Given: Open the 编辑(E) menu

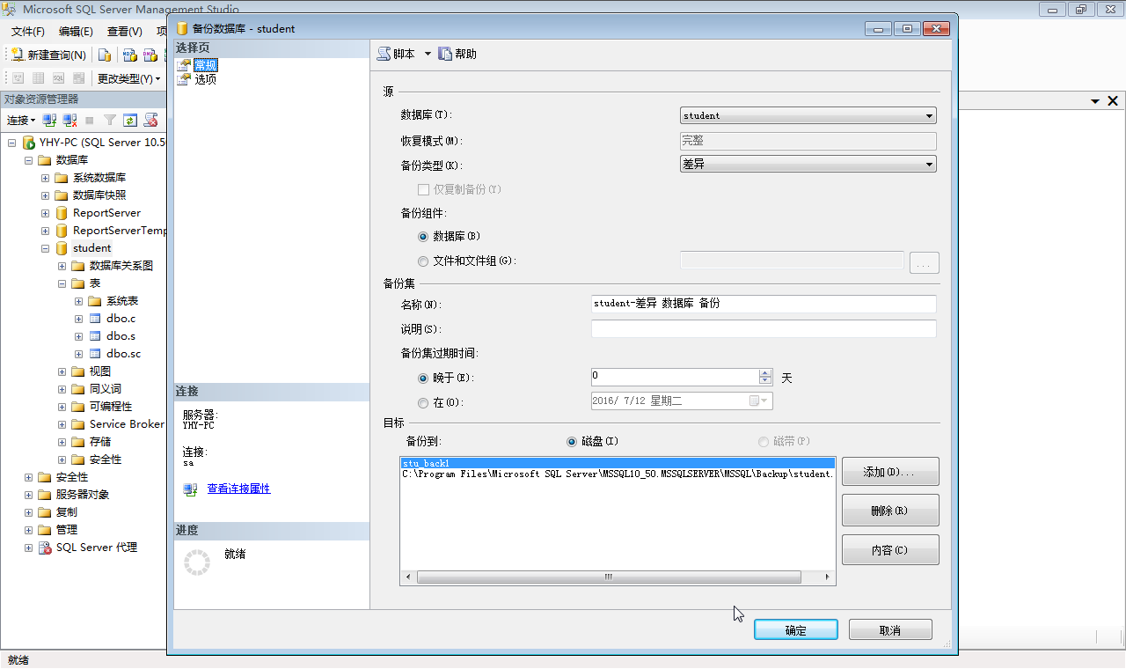Looking at the screenshot, I should pos(76,31).
